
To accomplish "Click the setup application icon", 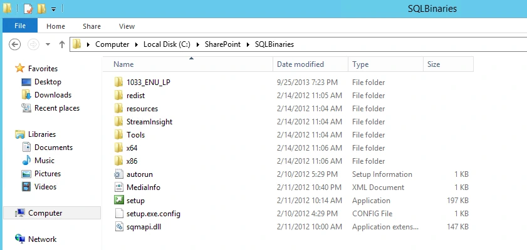I will click(x=119, y=200).
